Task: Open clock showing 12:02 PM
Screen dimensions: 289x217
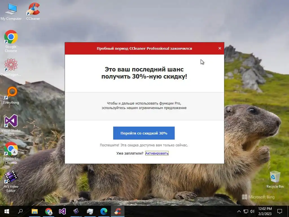Action: pos(265,211)
